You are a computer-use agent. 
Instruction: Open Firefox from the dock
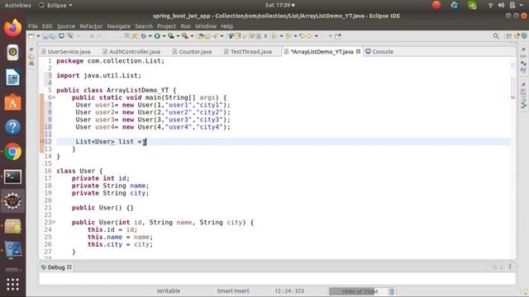13,27
